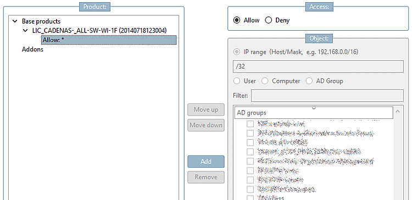Check the third AD group checkbox

tap(250, 142)
